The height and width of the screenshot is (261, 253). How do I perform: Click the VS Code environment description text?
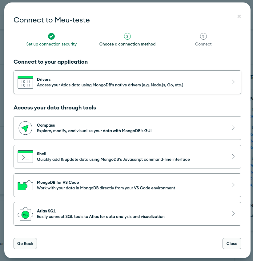click(106, 188)
